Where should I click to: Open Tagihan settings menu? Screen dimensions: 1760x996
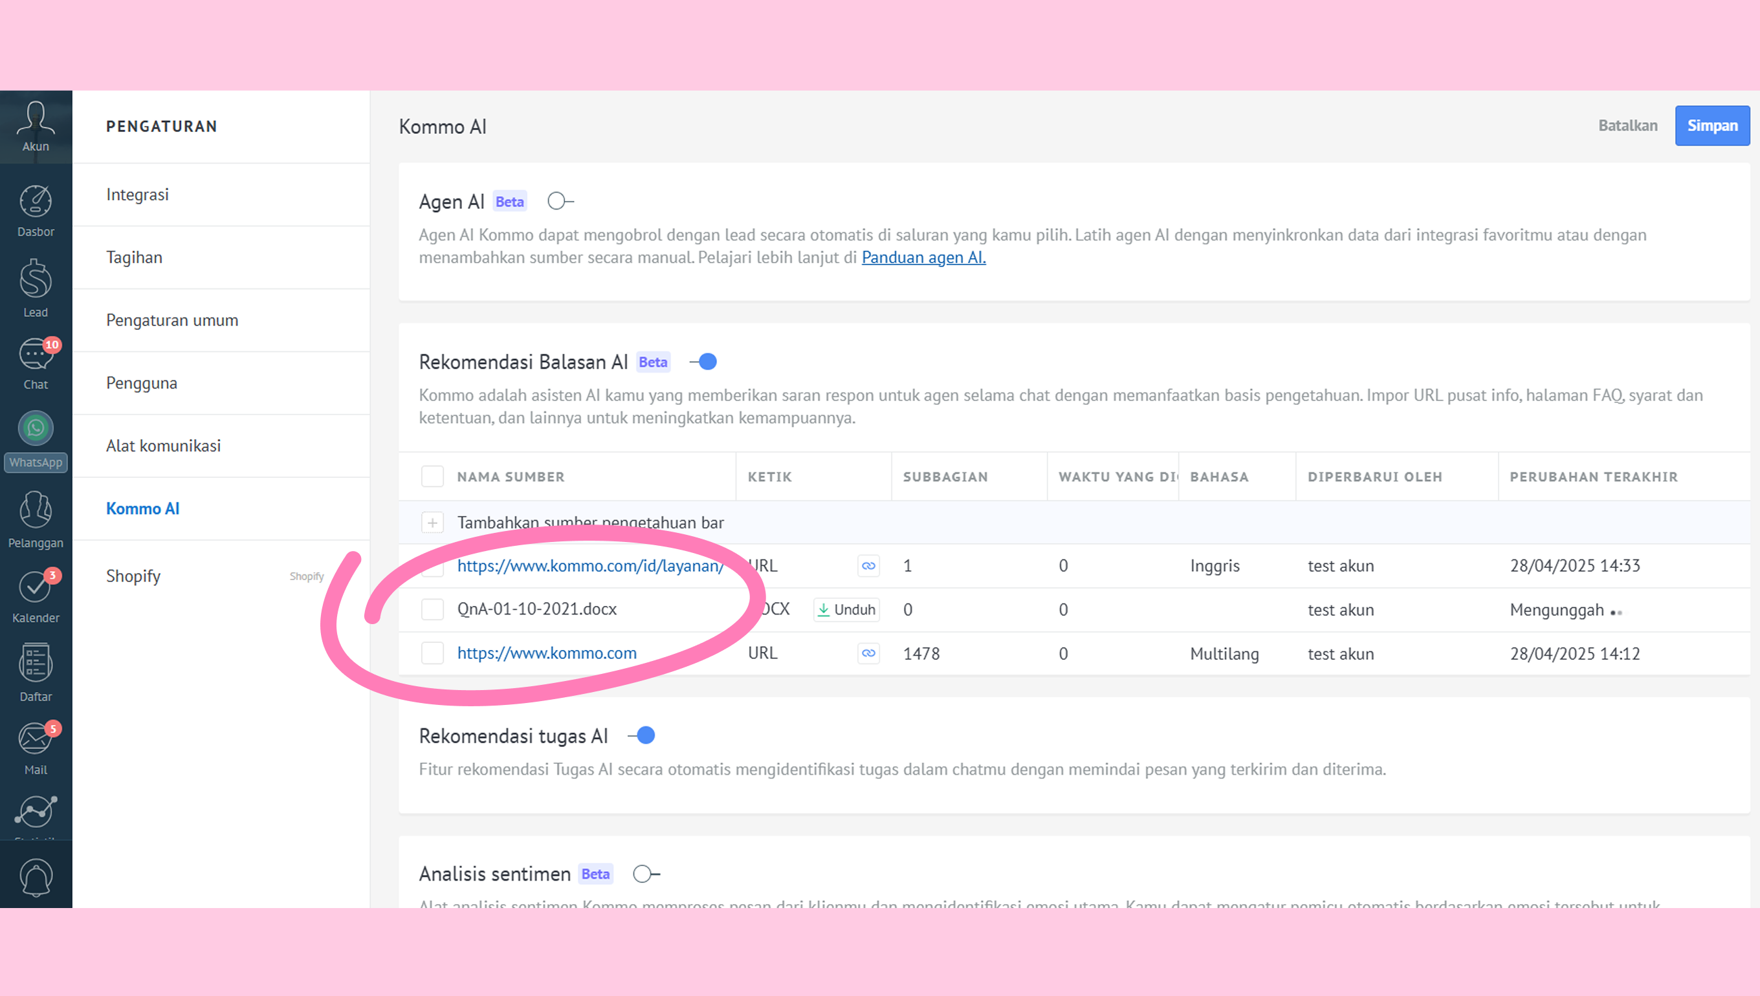click(x=221, y=257)
